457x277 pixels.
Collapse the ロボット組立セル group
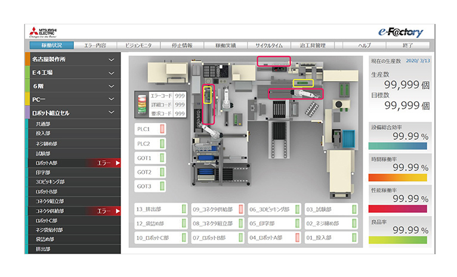coord(111,111)
